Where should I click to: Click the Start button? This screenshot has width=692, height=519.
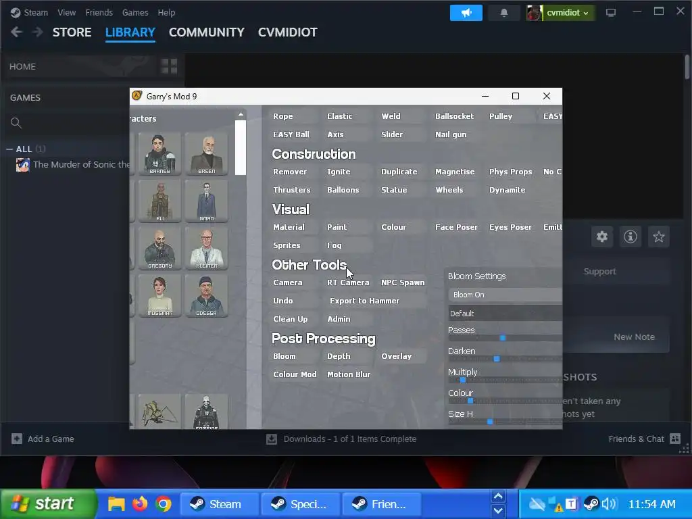pyautogui.click(x=48, y=503)
